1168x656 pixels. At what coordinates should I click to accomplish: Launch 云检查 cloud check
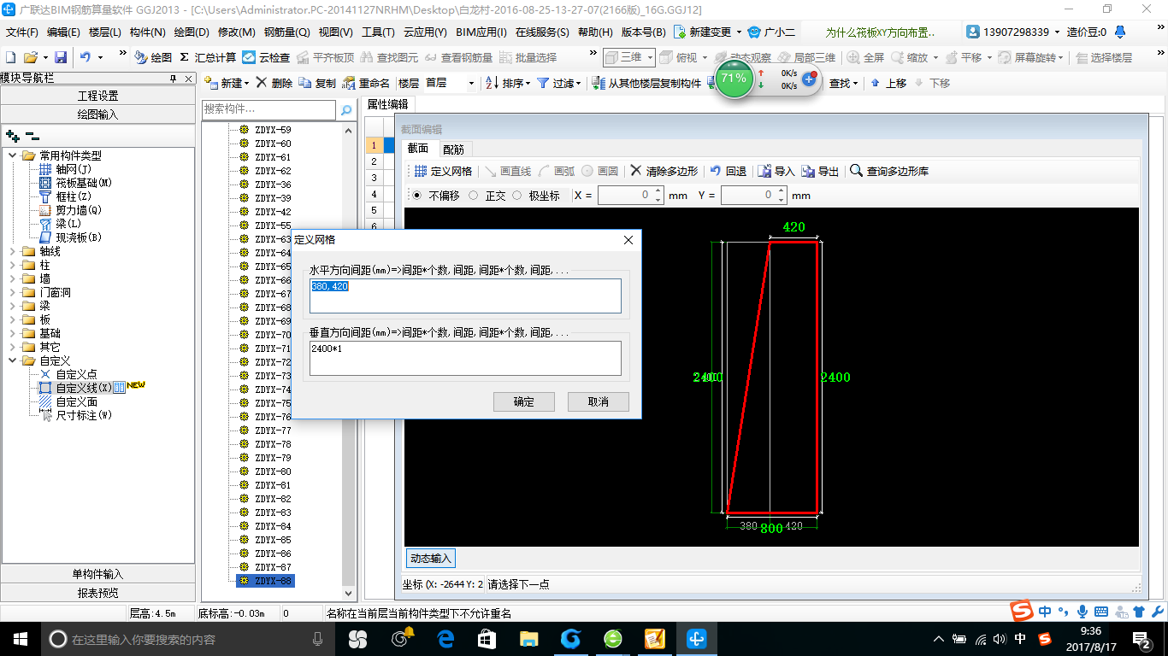pos(266,57)
